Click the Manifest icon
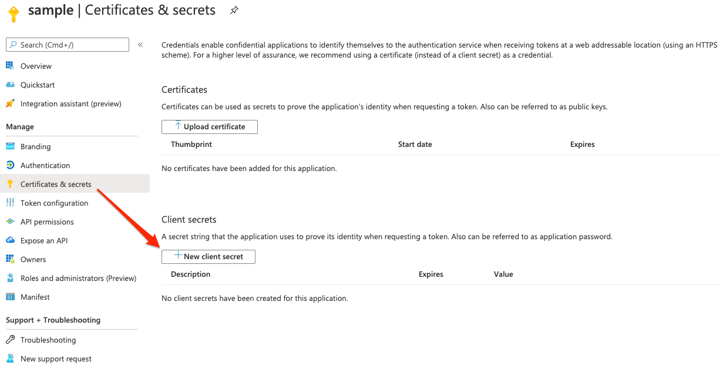Viewport: 720px width, 382px height. (x=10, y=297)
